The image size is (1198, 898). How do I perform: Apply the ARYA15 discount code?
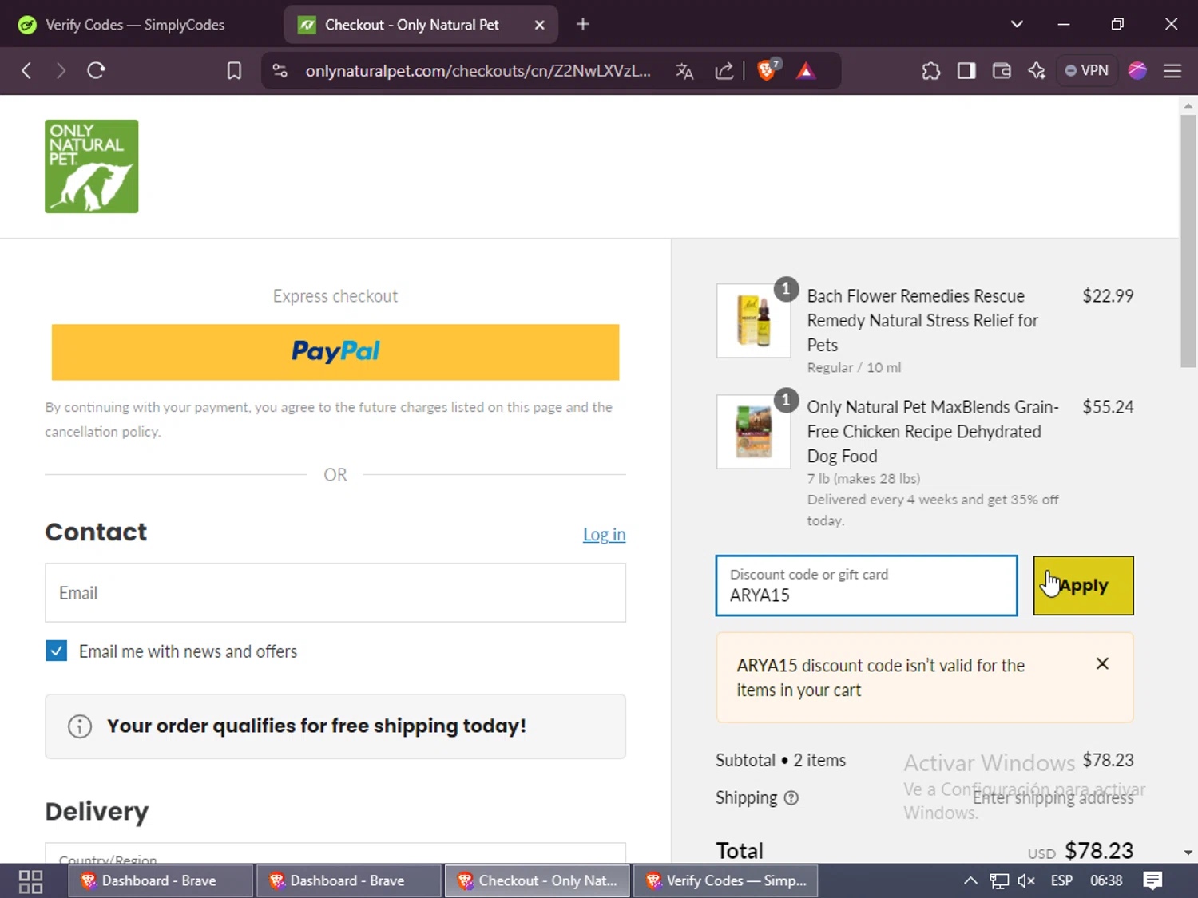click(1083, 586)
